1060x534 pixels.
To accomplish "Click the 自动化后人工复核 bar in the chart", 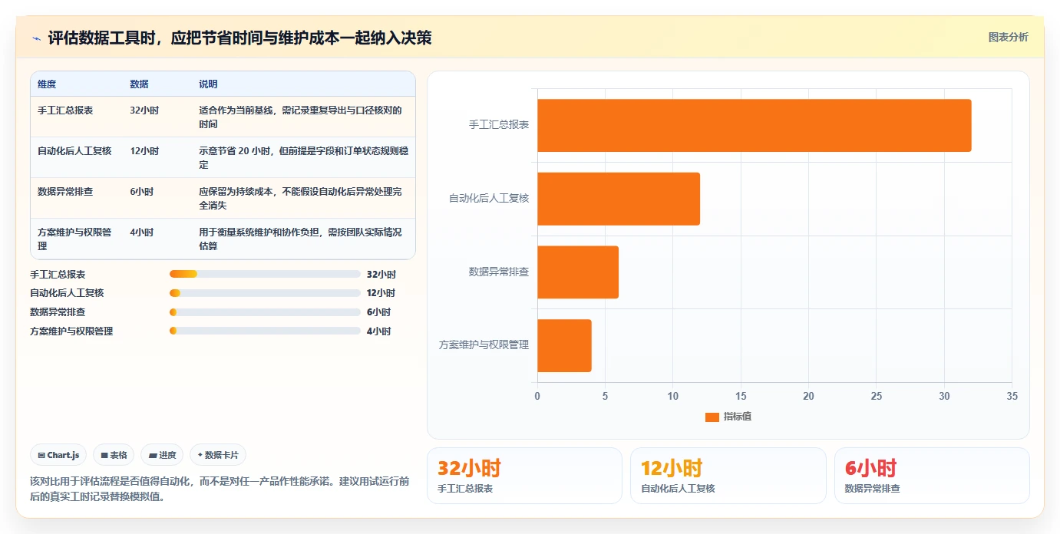I will coord(619,199).
